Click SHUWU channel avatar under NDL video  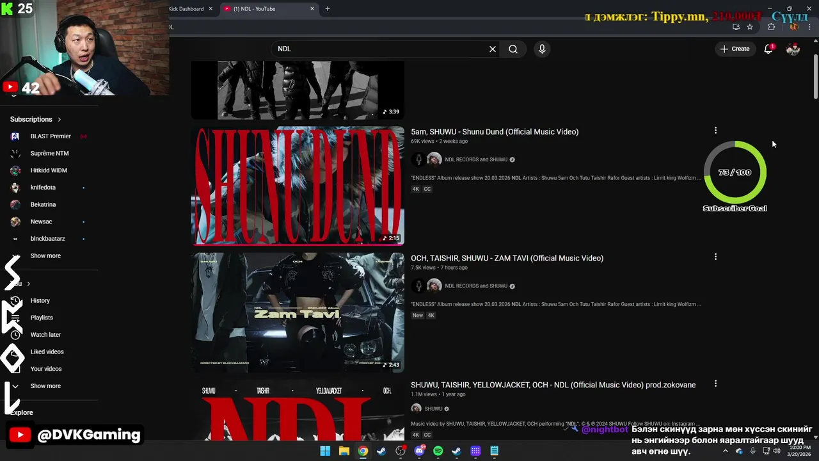click(416, 408)
